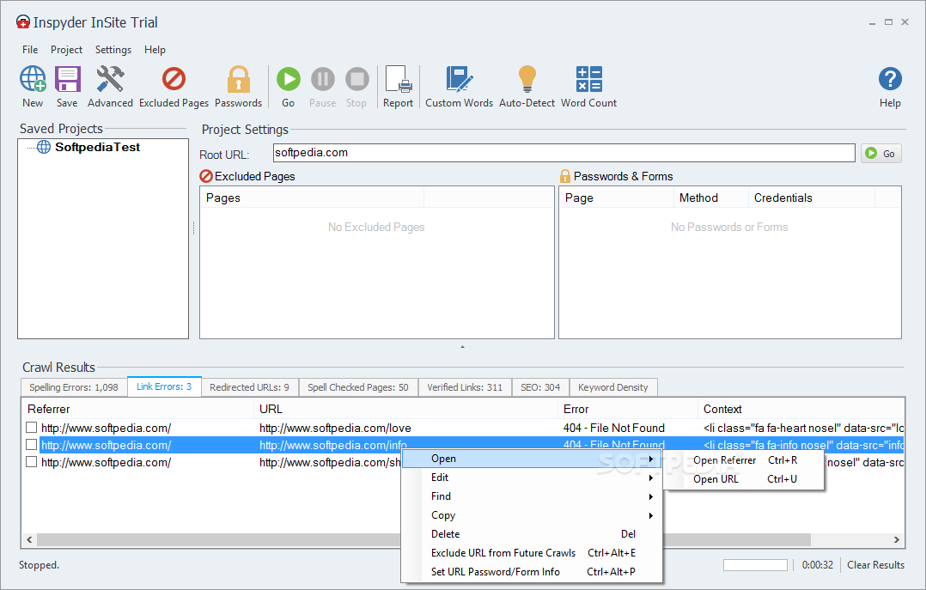Choose Set URL Password/Form Info
The height and width of the screenshot is (590, 926).
click(x=531, y=572)
